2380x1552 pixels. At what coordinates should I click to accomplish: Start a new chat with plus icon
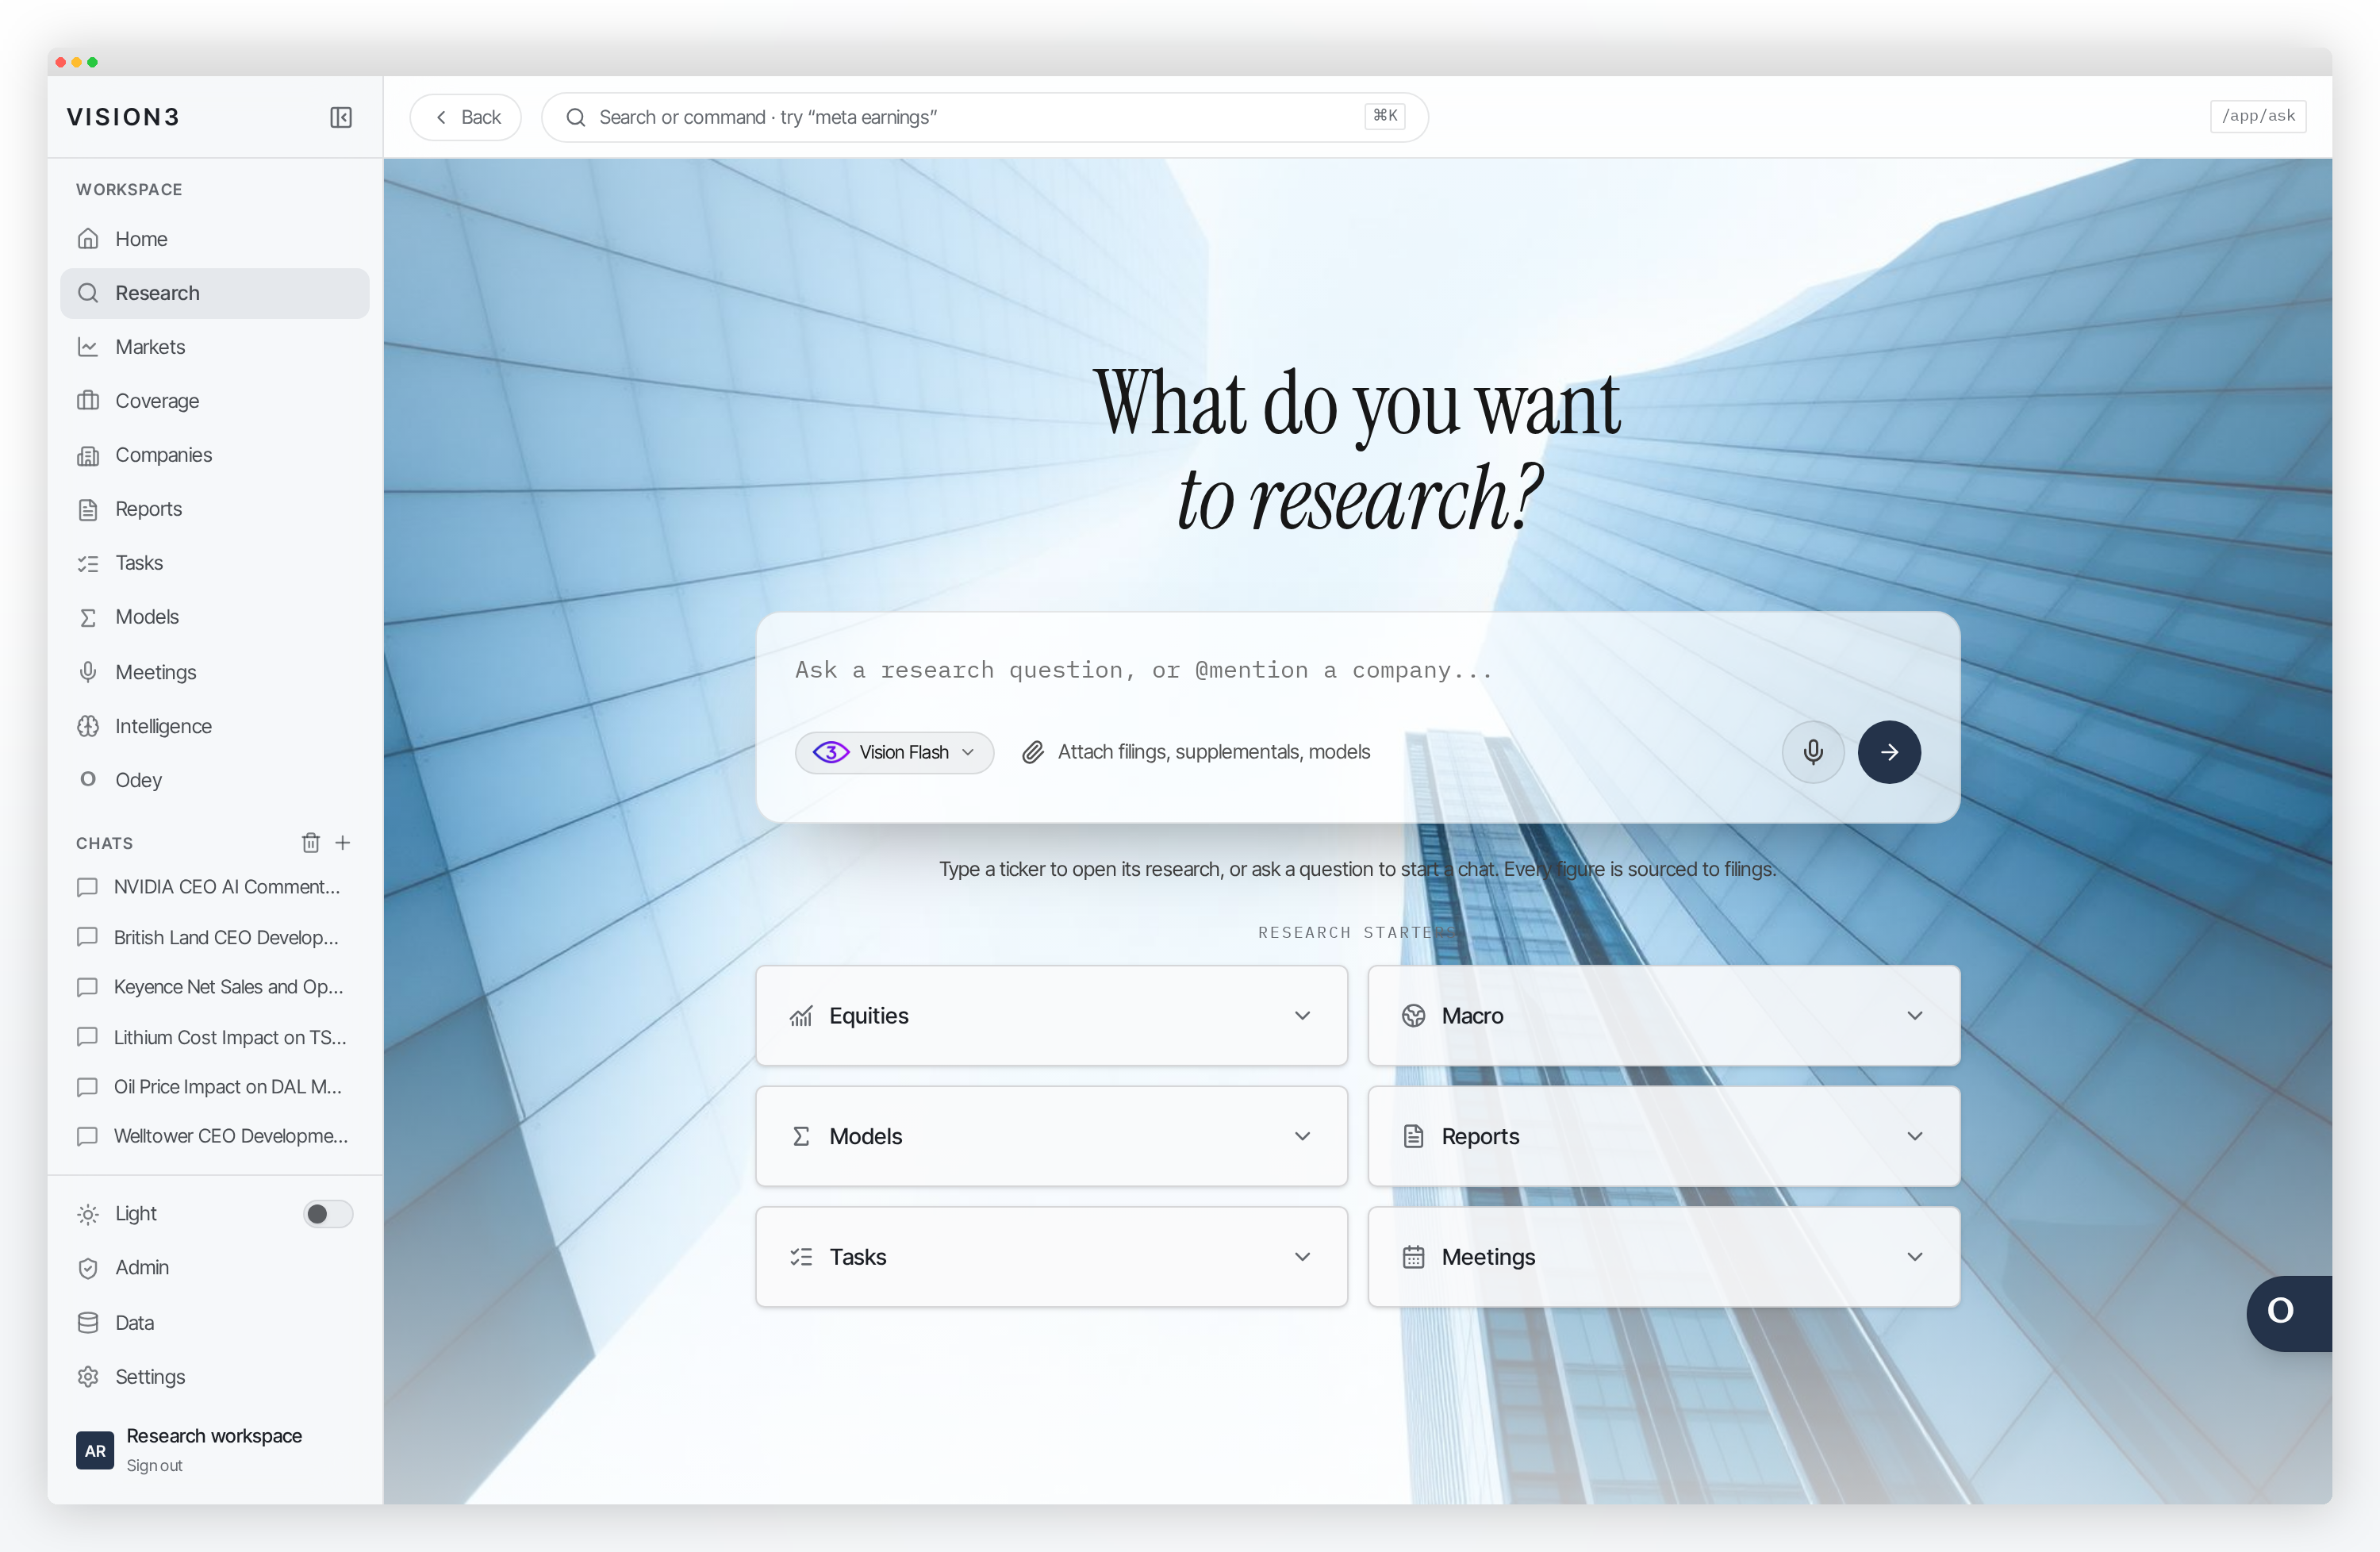[x=343, y=843]
